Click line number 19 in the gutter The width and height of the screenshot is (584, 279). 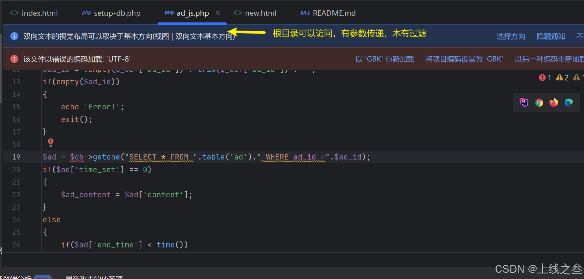pos(16,157)
